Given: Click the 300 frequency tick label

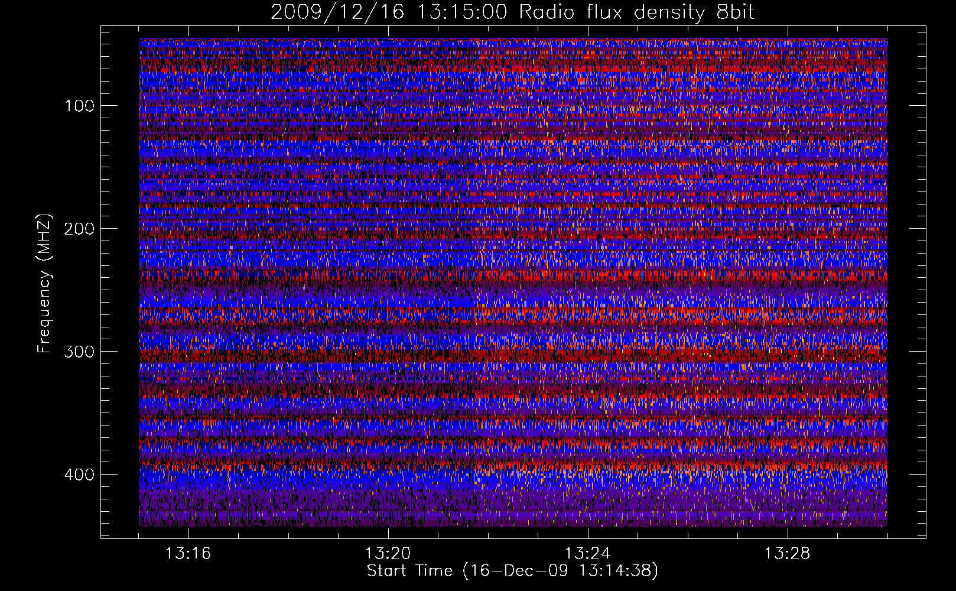Looking at the screenshot, I should [x=79, y=352].
